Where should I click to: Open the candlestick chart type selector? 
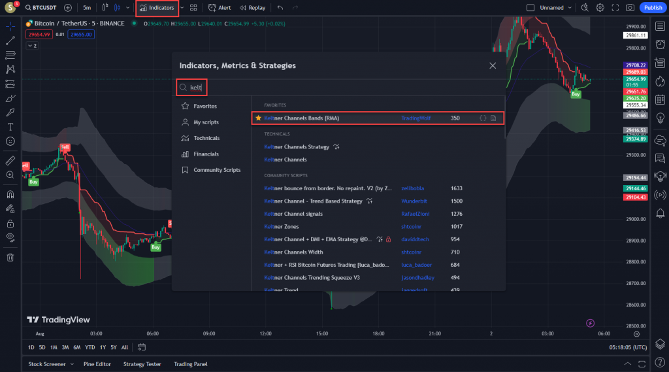tap(117, 8)
